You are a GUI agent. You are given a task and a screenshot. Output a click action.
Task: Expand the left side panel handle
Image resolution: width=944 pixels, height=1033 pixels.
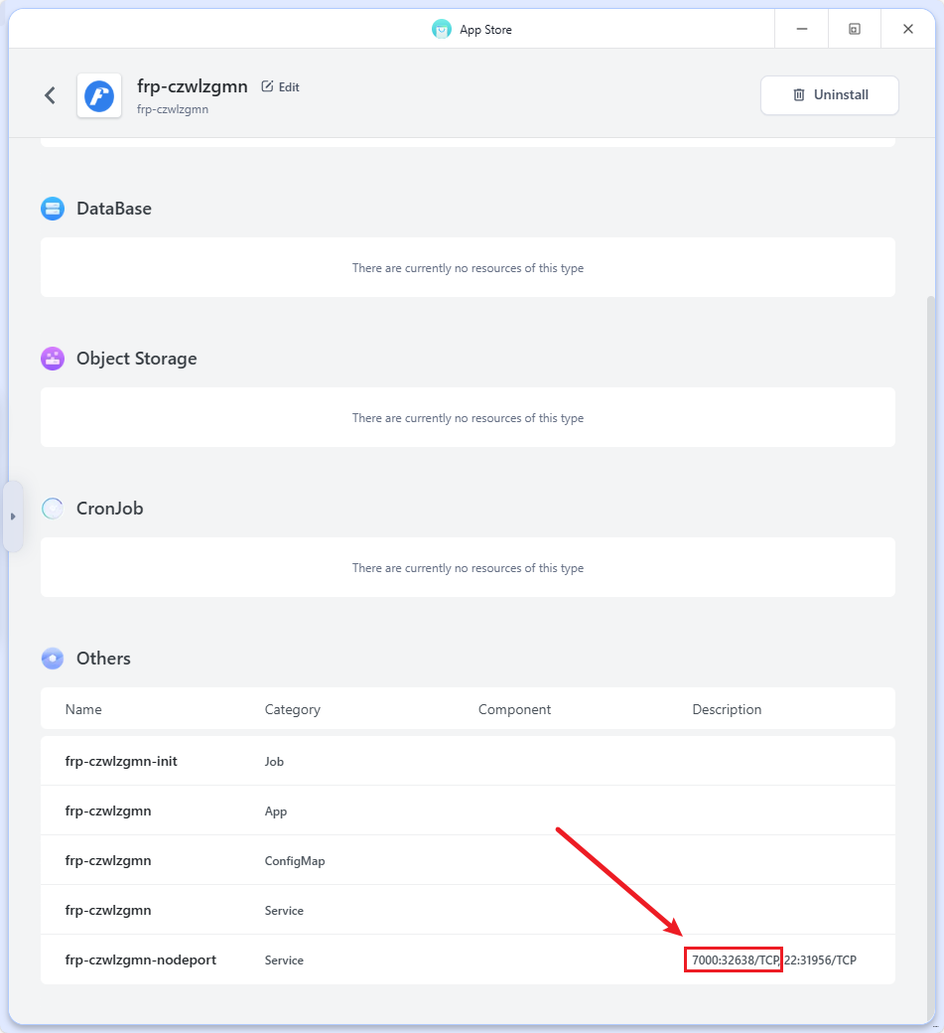click(13, 516)
